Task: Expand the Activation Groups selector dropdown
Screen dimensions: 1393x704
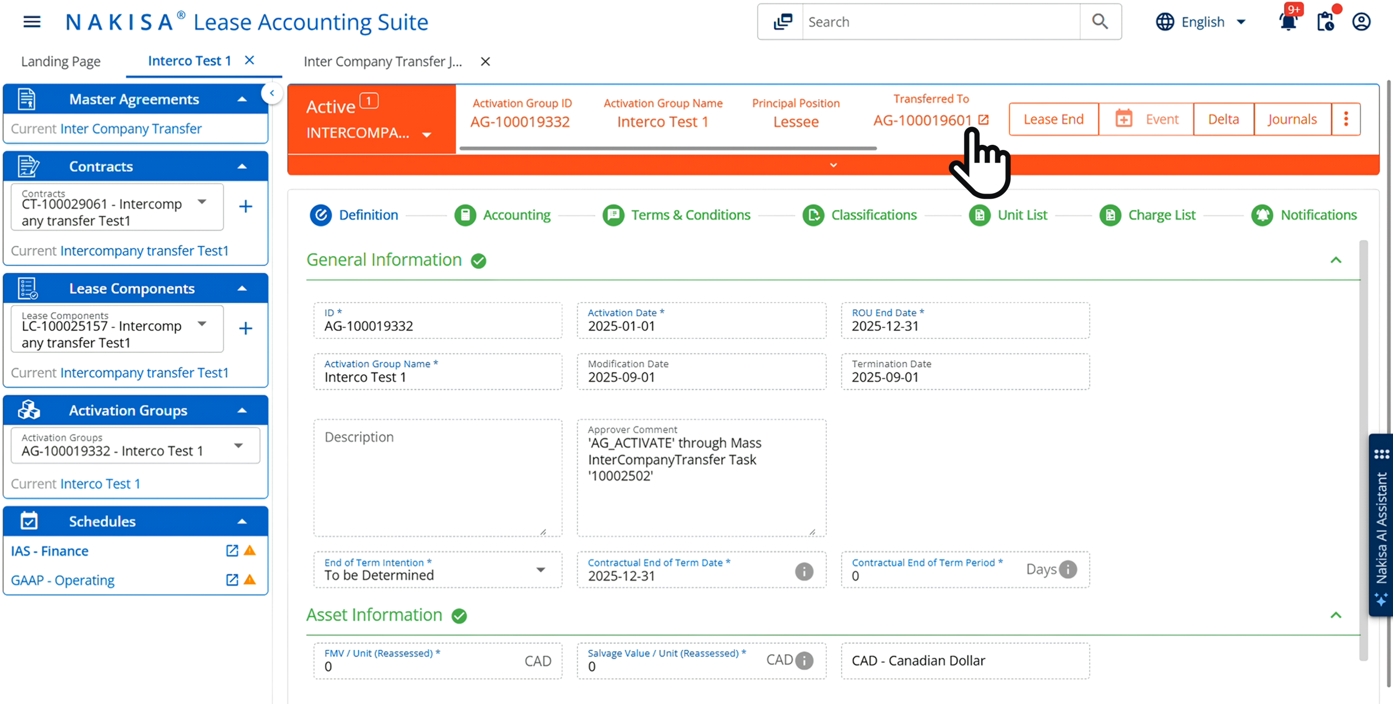Action: 239,445
